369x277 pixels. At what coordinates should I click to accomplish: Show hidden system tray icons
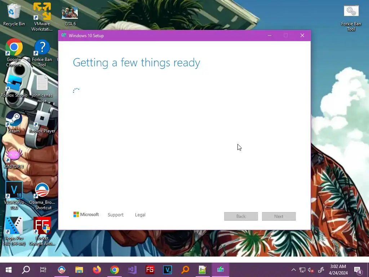coord(293,270)
